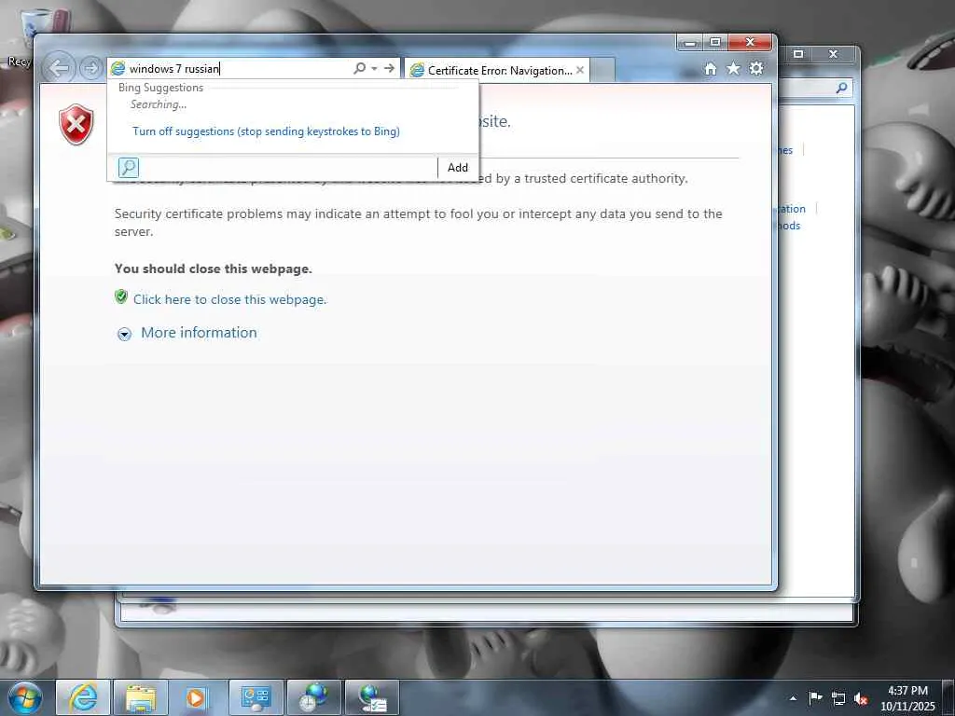Maximize the Internet Explorer window

715,43
